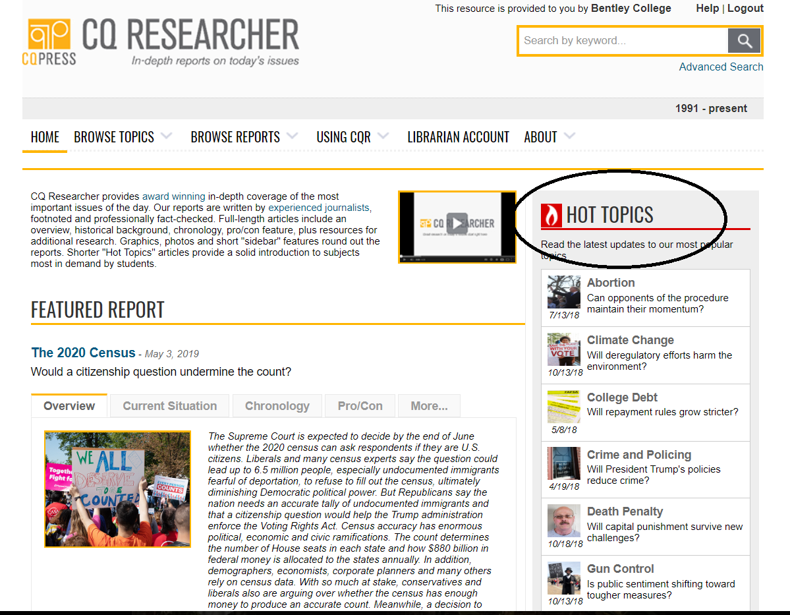
Task: Click the CQ Press logo
Action: tap(49, 42)
